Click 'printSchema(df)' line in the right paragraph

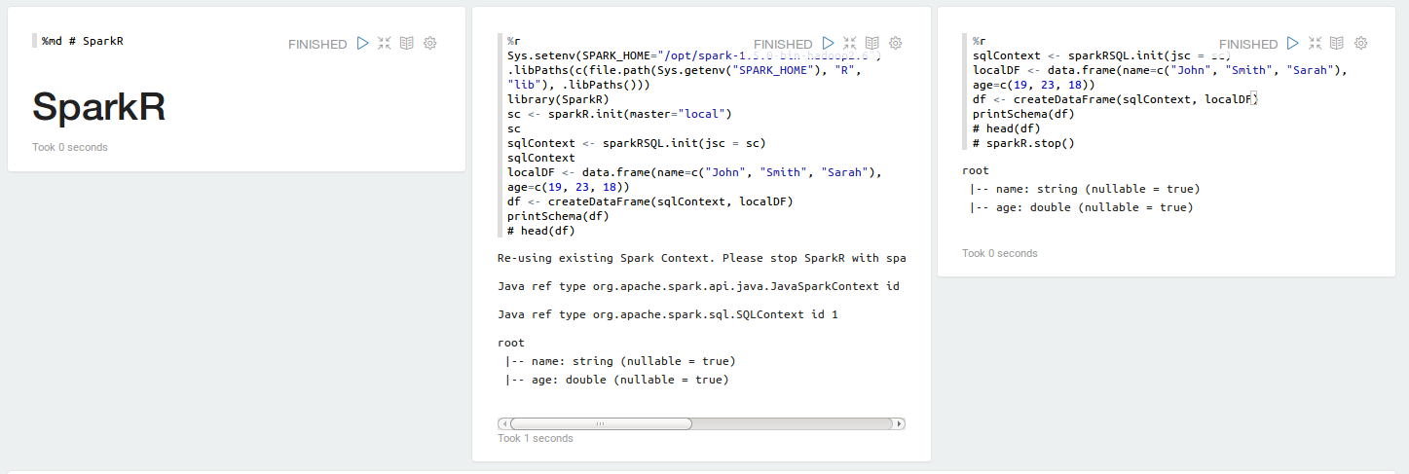point(1023,114)
